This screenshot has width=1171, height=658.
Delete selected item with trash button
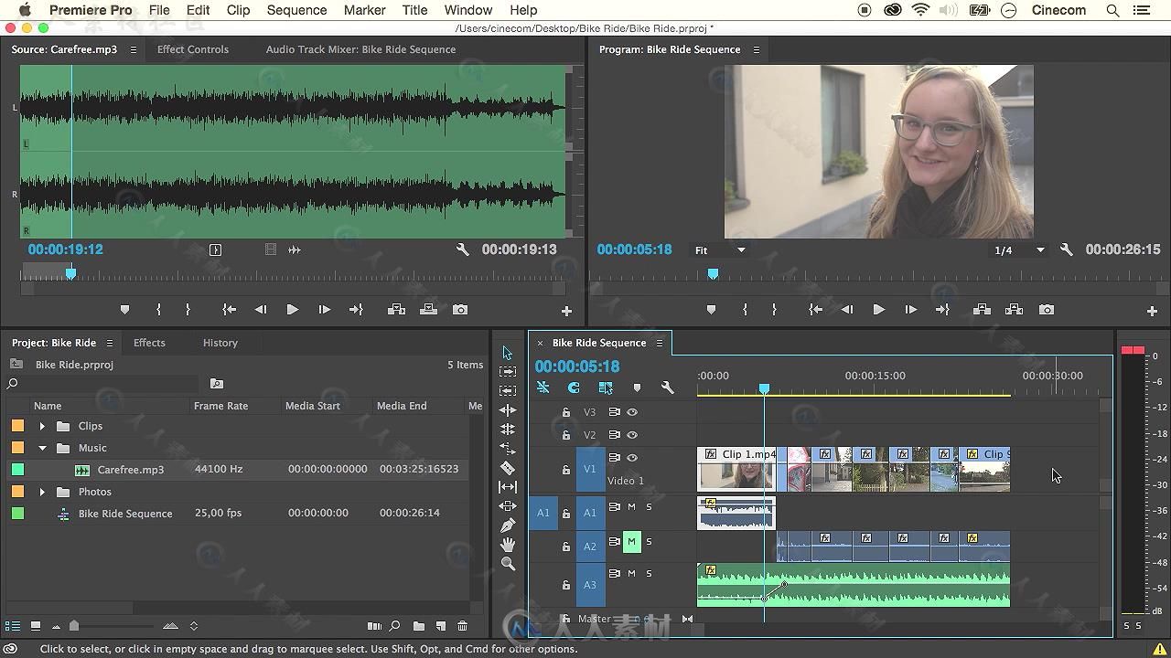tap(462, 626)
